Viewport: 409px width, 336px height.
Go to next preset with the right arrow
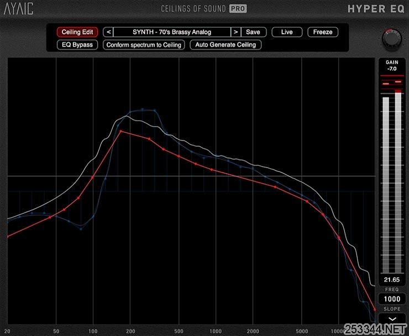(x=236, y=32)
